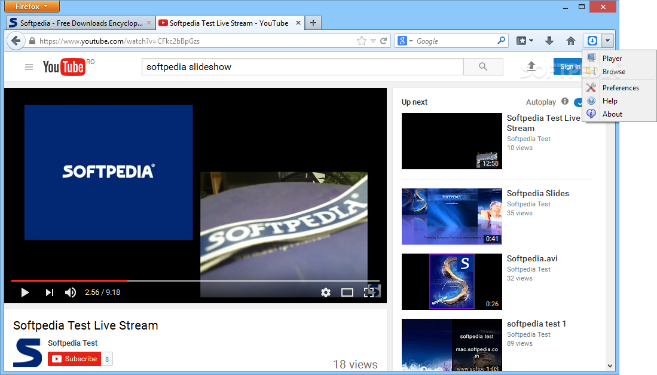Click the Sign in button
The width and height of the screenshot is (657, 375).
[x=569, y=66]
